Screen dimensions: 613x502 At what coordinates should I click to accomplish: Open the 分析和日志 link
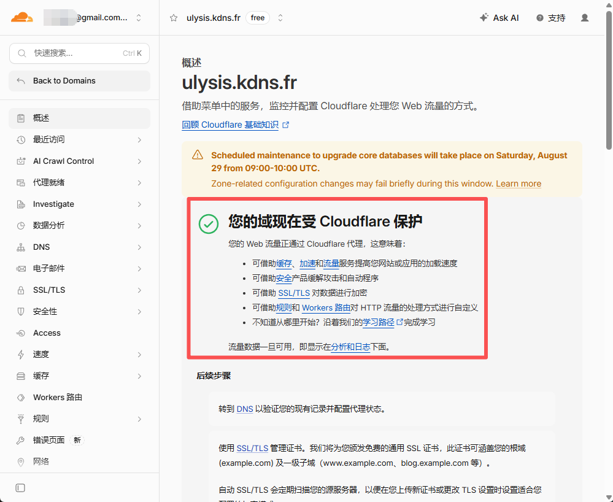tap(350, 347)
